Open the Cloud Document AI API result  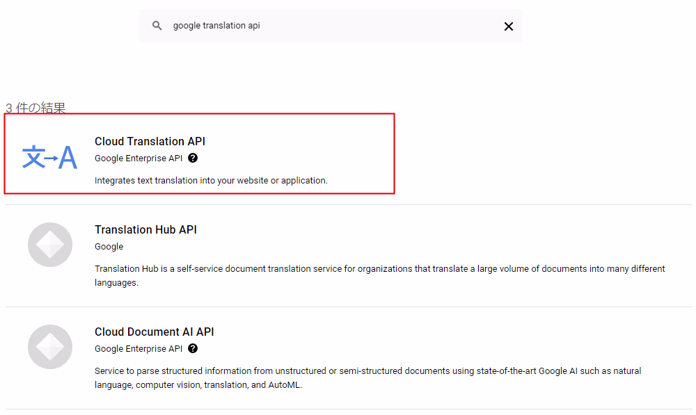click(154, 332)
